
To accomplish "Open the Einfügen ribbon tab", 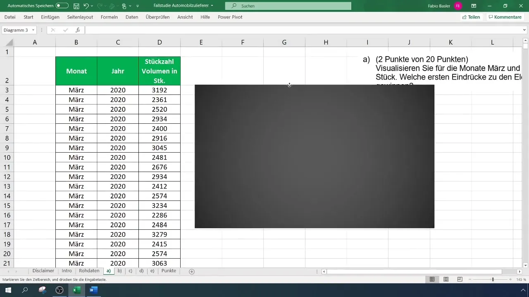I will 50,17.
